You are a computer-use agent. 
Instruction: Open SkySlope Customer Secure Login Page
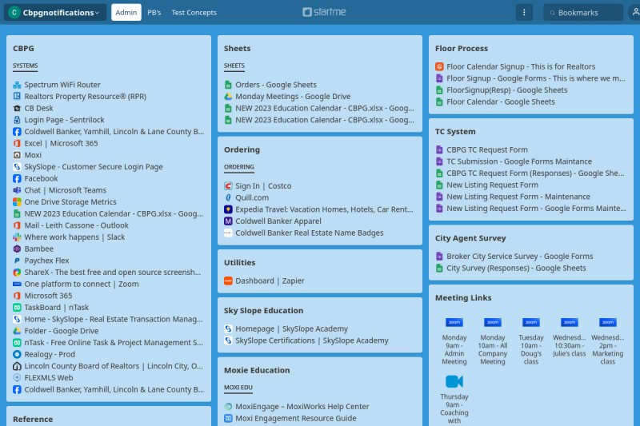[x=94, y=167]
